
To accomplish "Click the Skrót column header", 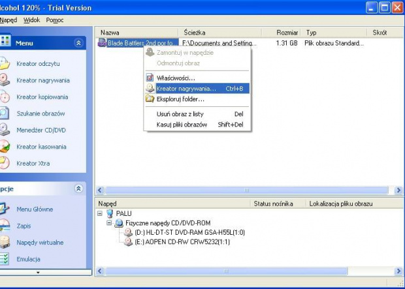I will click(x=385, y=33).
